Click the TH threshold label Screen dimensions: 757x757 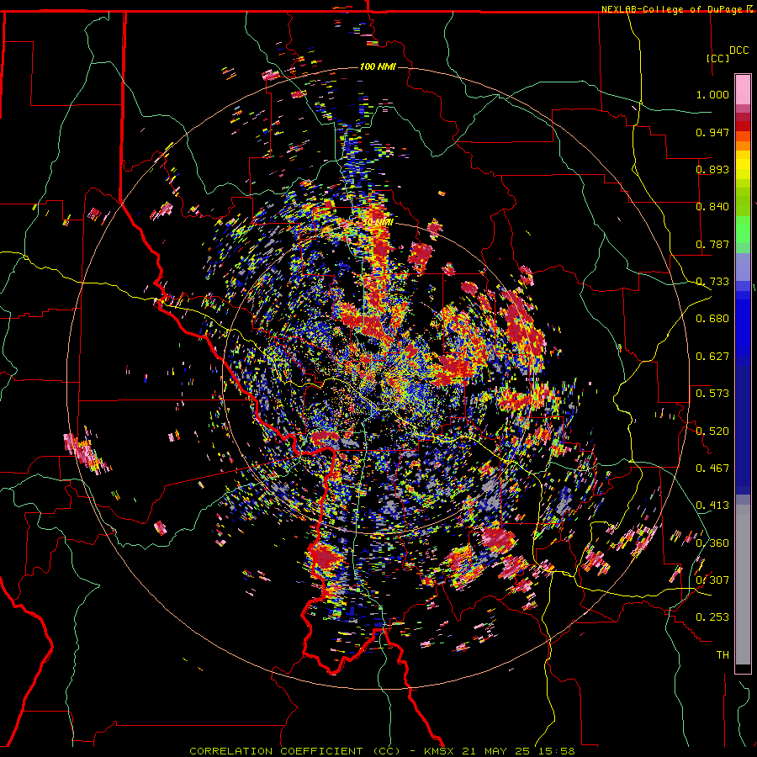(x=723, y=654)
